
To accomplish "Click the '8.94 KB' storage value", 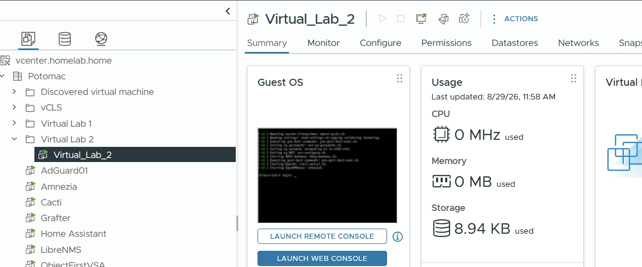I will pyautogui.click(x=482, y=229).
